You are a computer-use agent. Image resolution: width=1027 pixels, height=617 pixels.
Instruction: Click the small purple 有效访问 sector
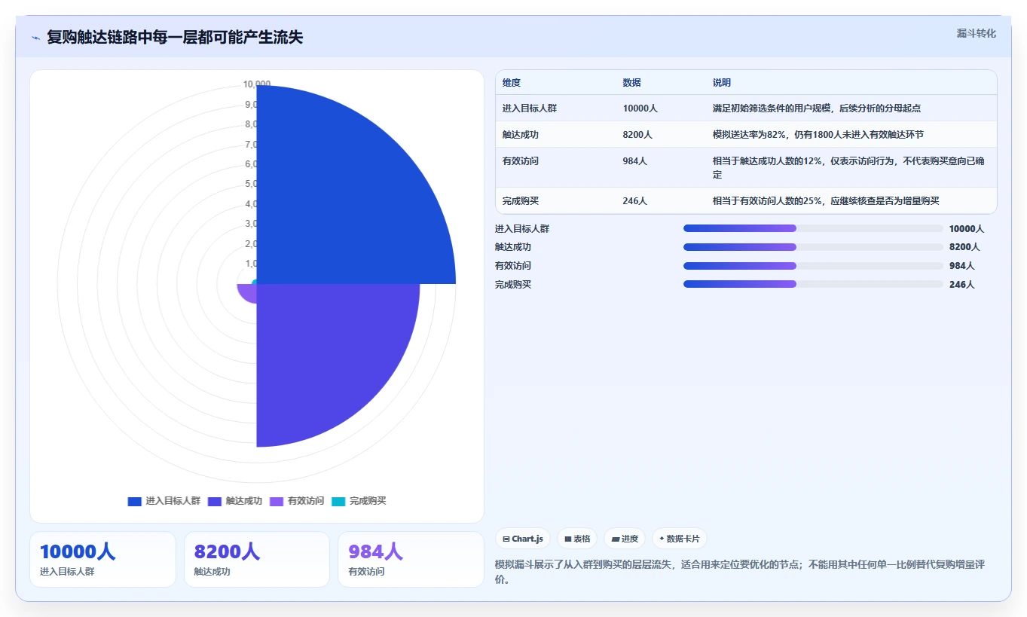click(x=247, y=292)
